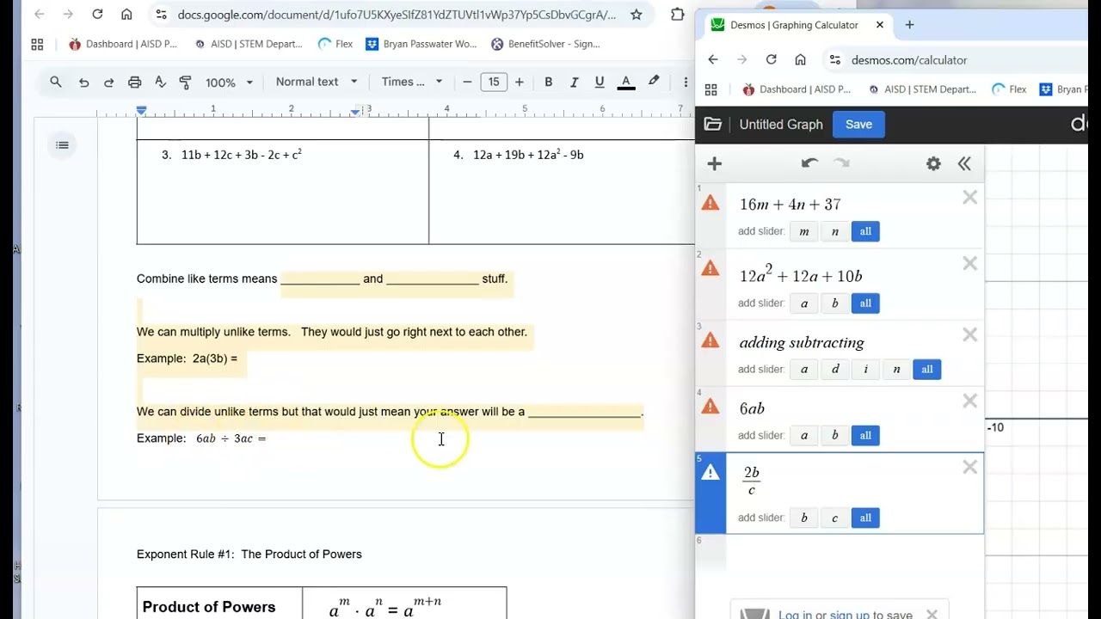Open the highlight color pen tool

pyautogui.click(x=654, y=82)
